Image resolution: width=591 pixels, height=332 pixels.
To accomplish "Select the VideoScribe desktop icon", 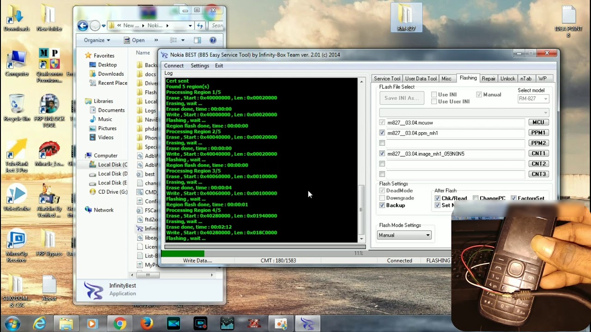I will click(x=17, y=198).
